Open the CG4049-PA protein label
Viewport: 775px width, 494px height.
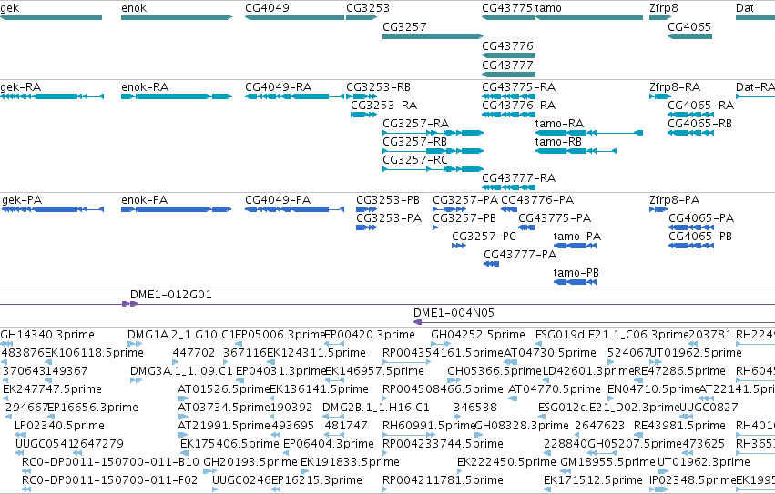[278, 200]
